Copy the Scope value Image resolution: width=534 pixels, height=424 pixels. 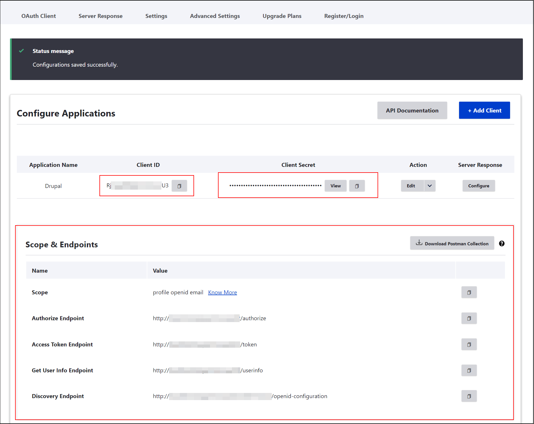[469, 292]
